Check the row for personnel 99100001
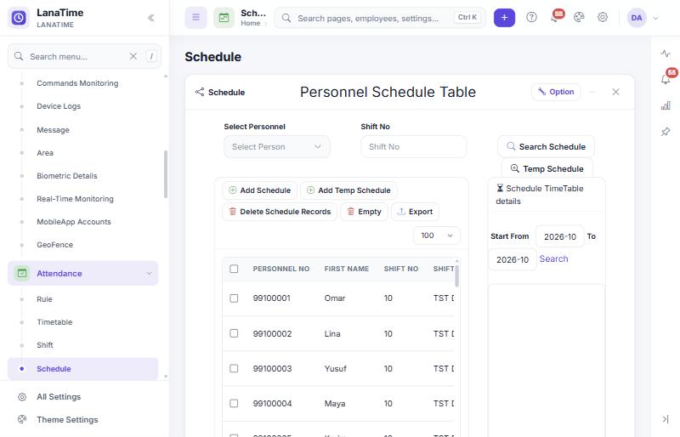This screenshot has width=680, height=437. [234, 298]
